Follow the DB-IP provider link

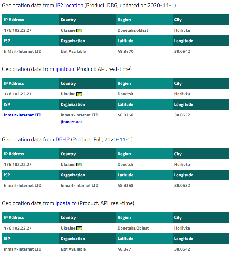pyautogui.click(x=62, y=139)
